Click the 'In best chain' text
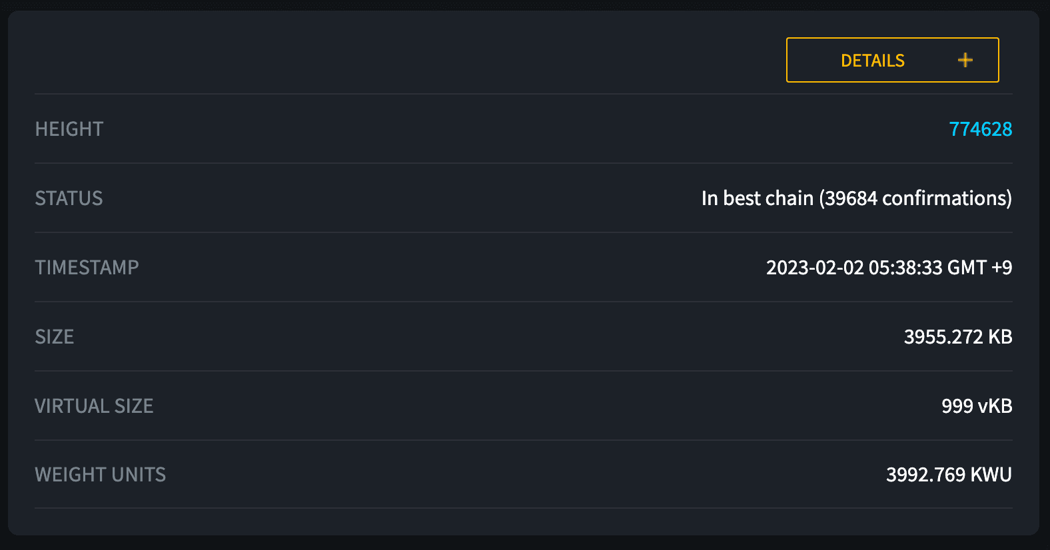This screenshot has height=550, width=1050. click(758, 198)
